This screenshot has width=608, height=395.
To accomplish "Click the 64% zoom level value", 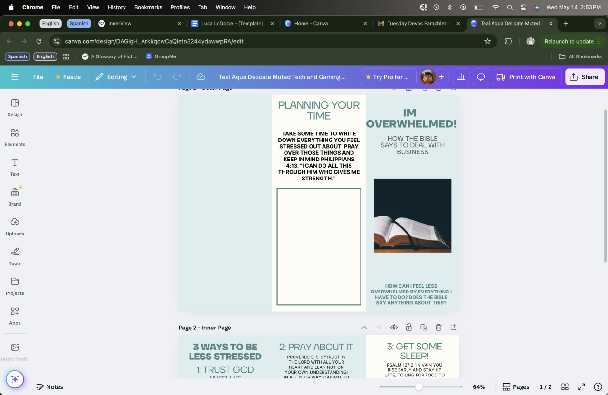I will tap(479, 387).
